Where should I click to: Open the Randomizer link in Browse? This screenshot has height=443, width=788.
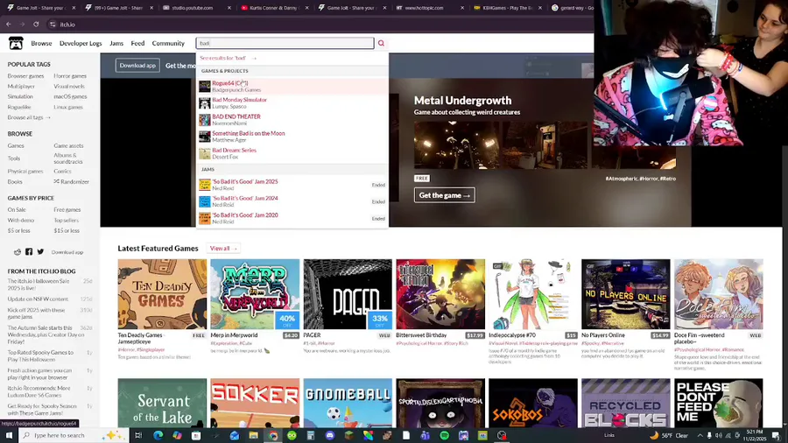pyautogui.click(x=72, y=182)
